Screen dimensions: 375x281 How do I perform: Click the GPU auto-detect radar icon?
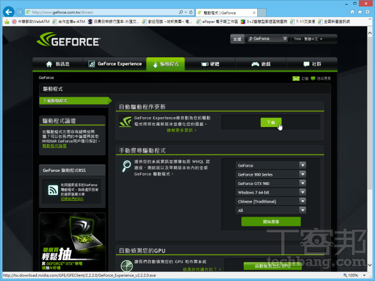pyautogui.click(x=127, y=266)
